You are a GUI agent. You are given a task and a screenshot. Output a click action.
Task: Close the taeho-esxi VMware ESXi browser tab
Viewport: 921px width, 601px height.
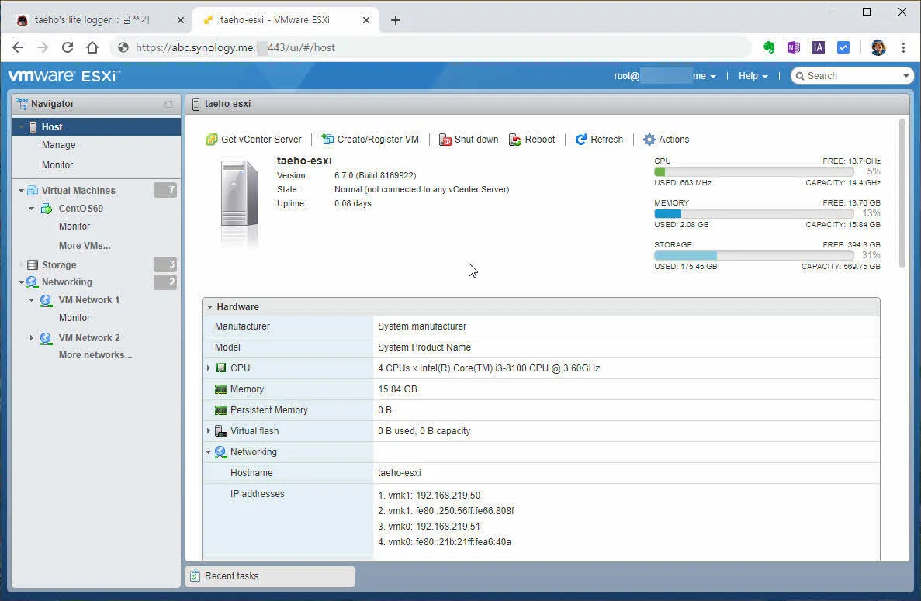pos(366,20)
